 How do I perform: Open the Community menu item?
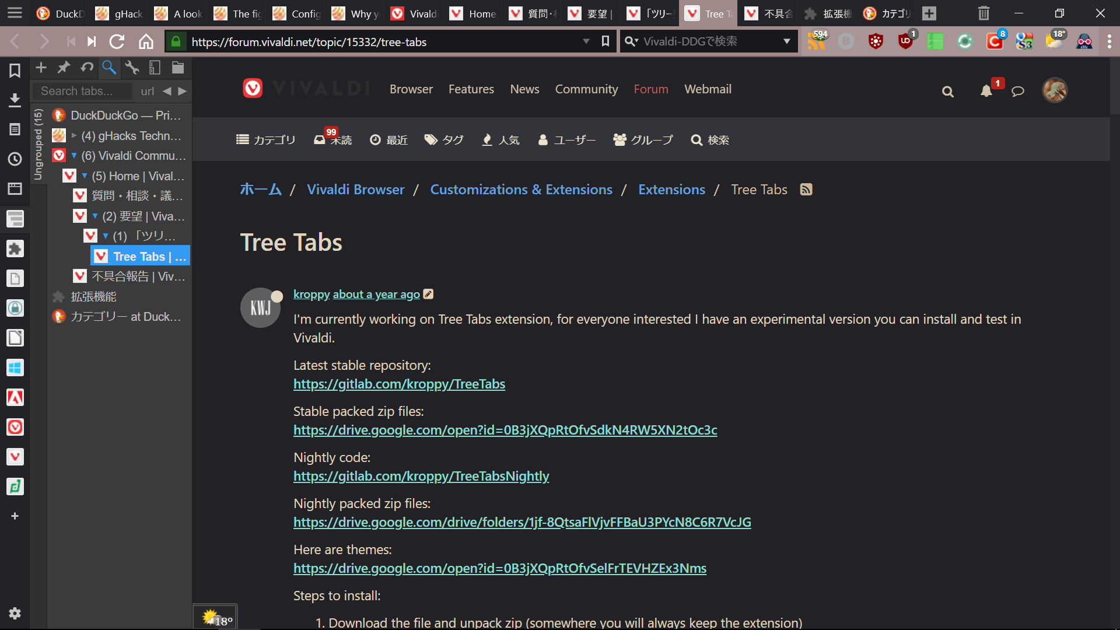coord(586,89)
